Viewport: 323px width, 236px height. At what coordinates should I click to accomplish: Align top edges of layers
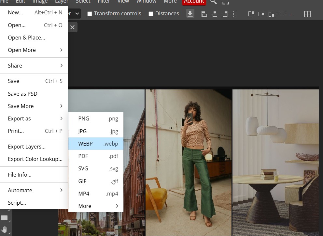pyautogui.click(x=251, y=14)
